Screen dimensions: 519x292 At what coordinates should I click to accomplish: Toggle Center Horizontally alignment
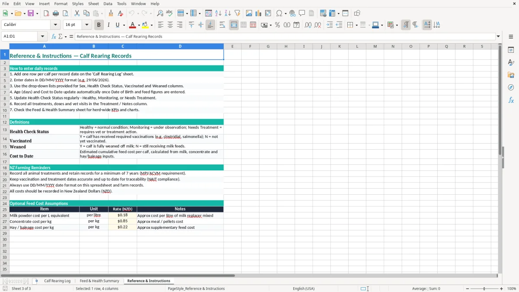pos(170,25)
